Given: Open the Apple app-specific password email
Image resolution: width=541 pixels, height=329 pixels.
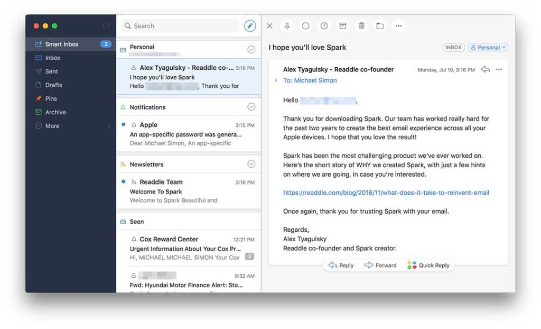Looking at the screenshot, I should click(189, 134).
